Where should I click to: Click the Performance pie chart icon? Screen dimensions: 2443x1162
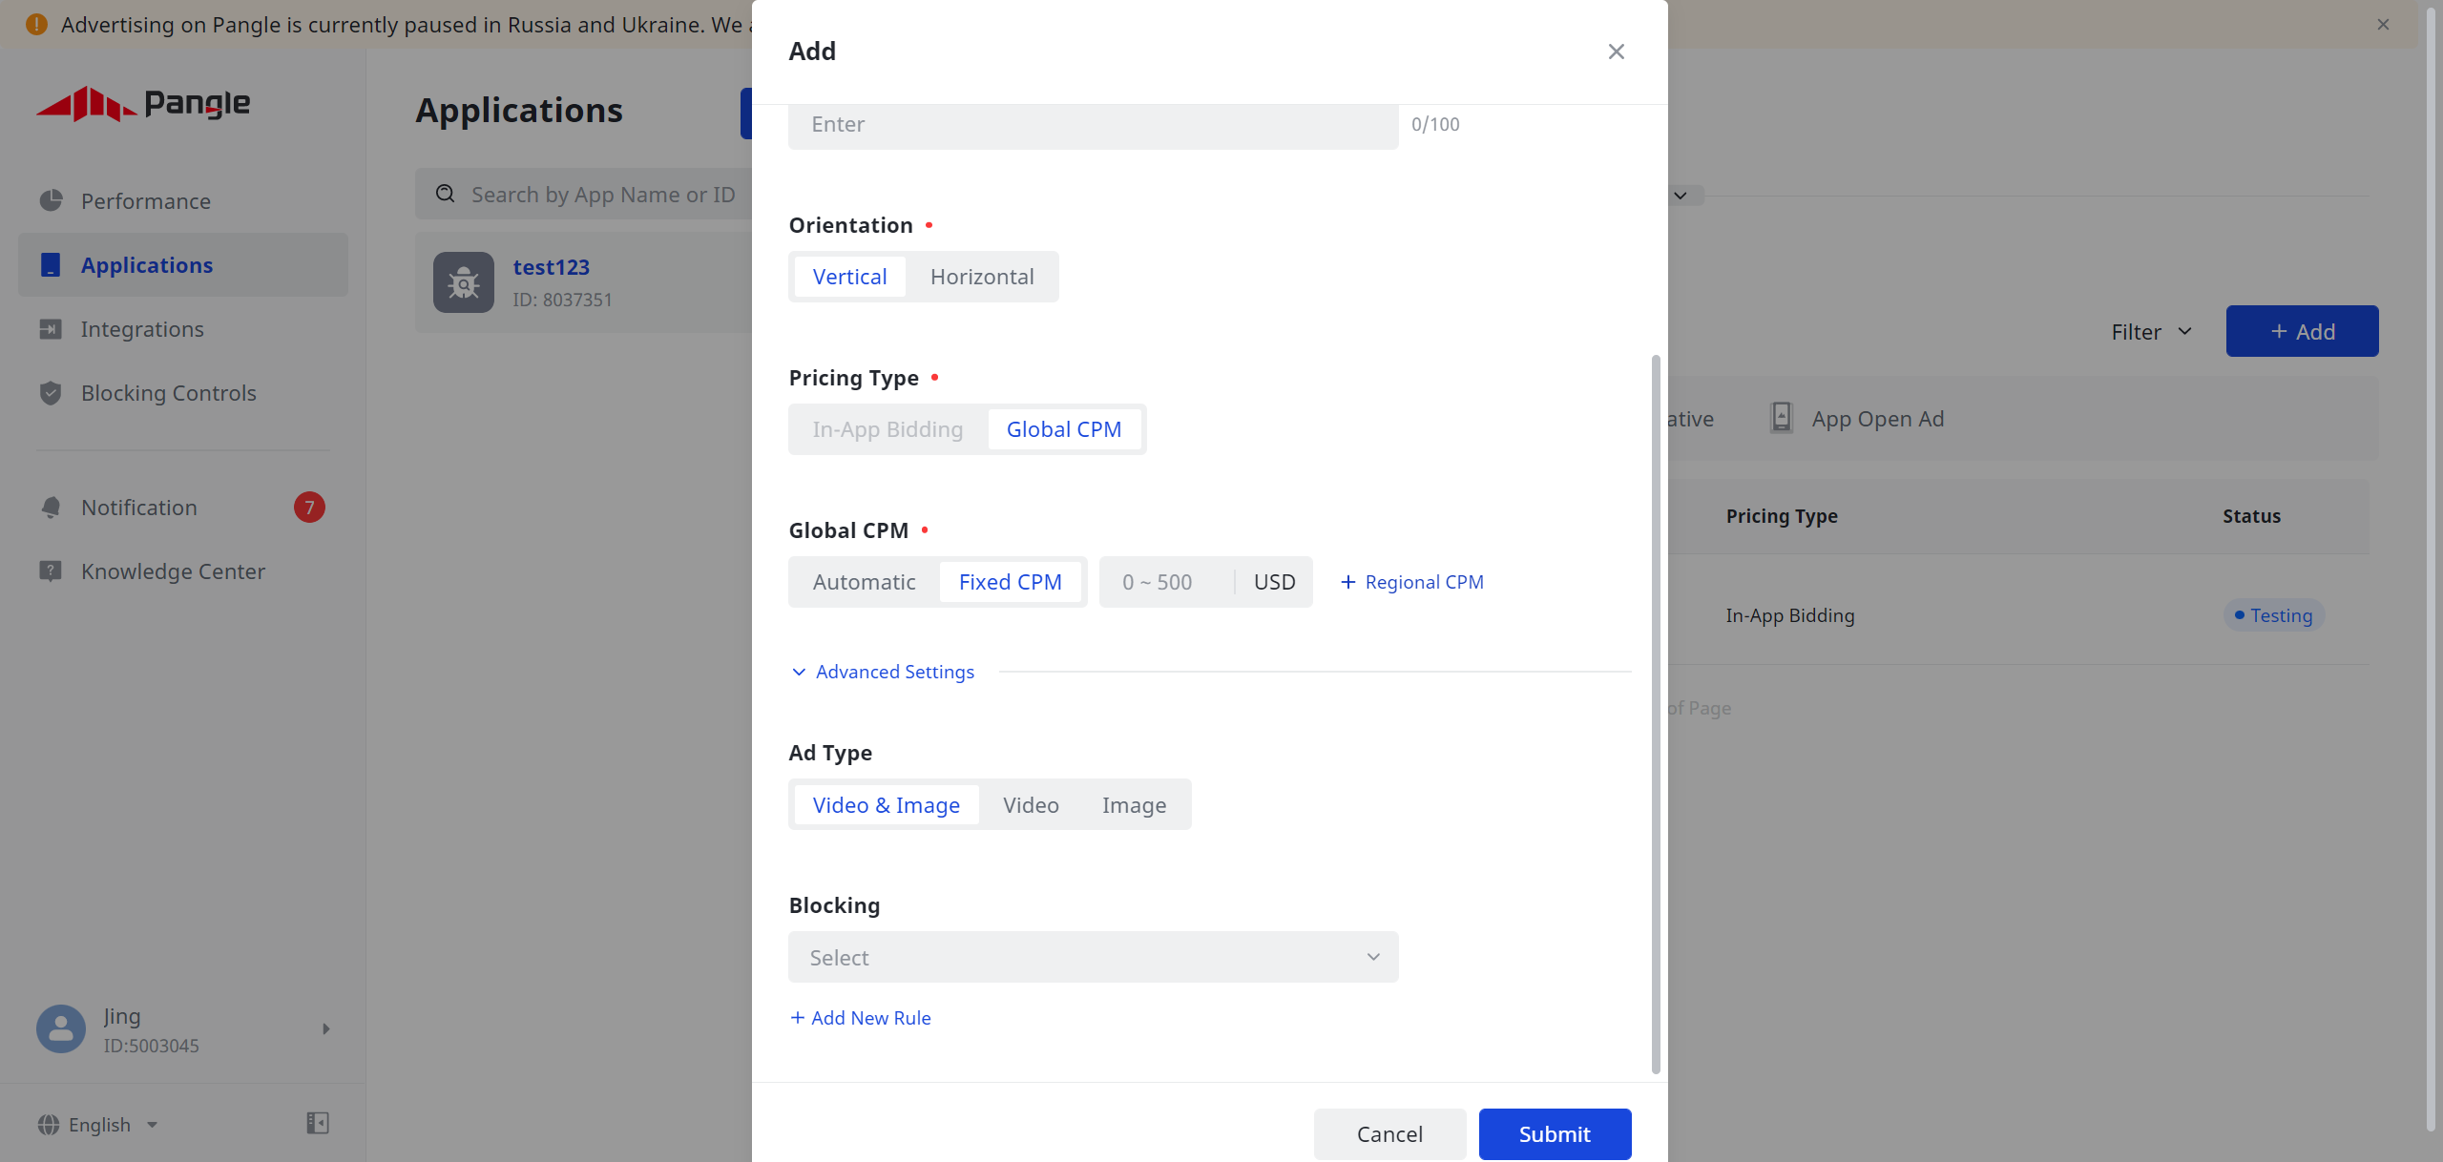51,200
